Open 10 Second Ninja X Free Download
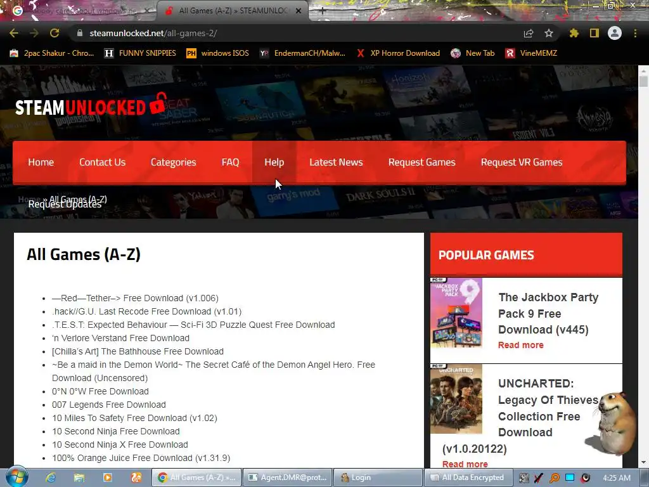Viewport: 649px width, 487px height. tap(120, 445)
